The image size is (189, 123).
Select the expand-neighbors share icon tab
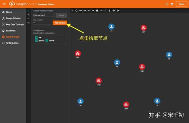tap(28, 15)
